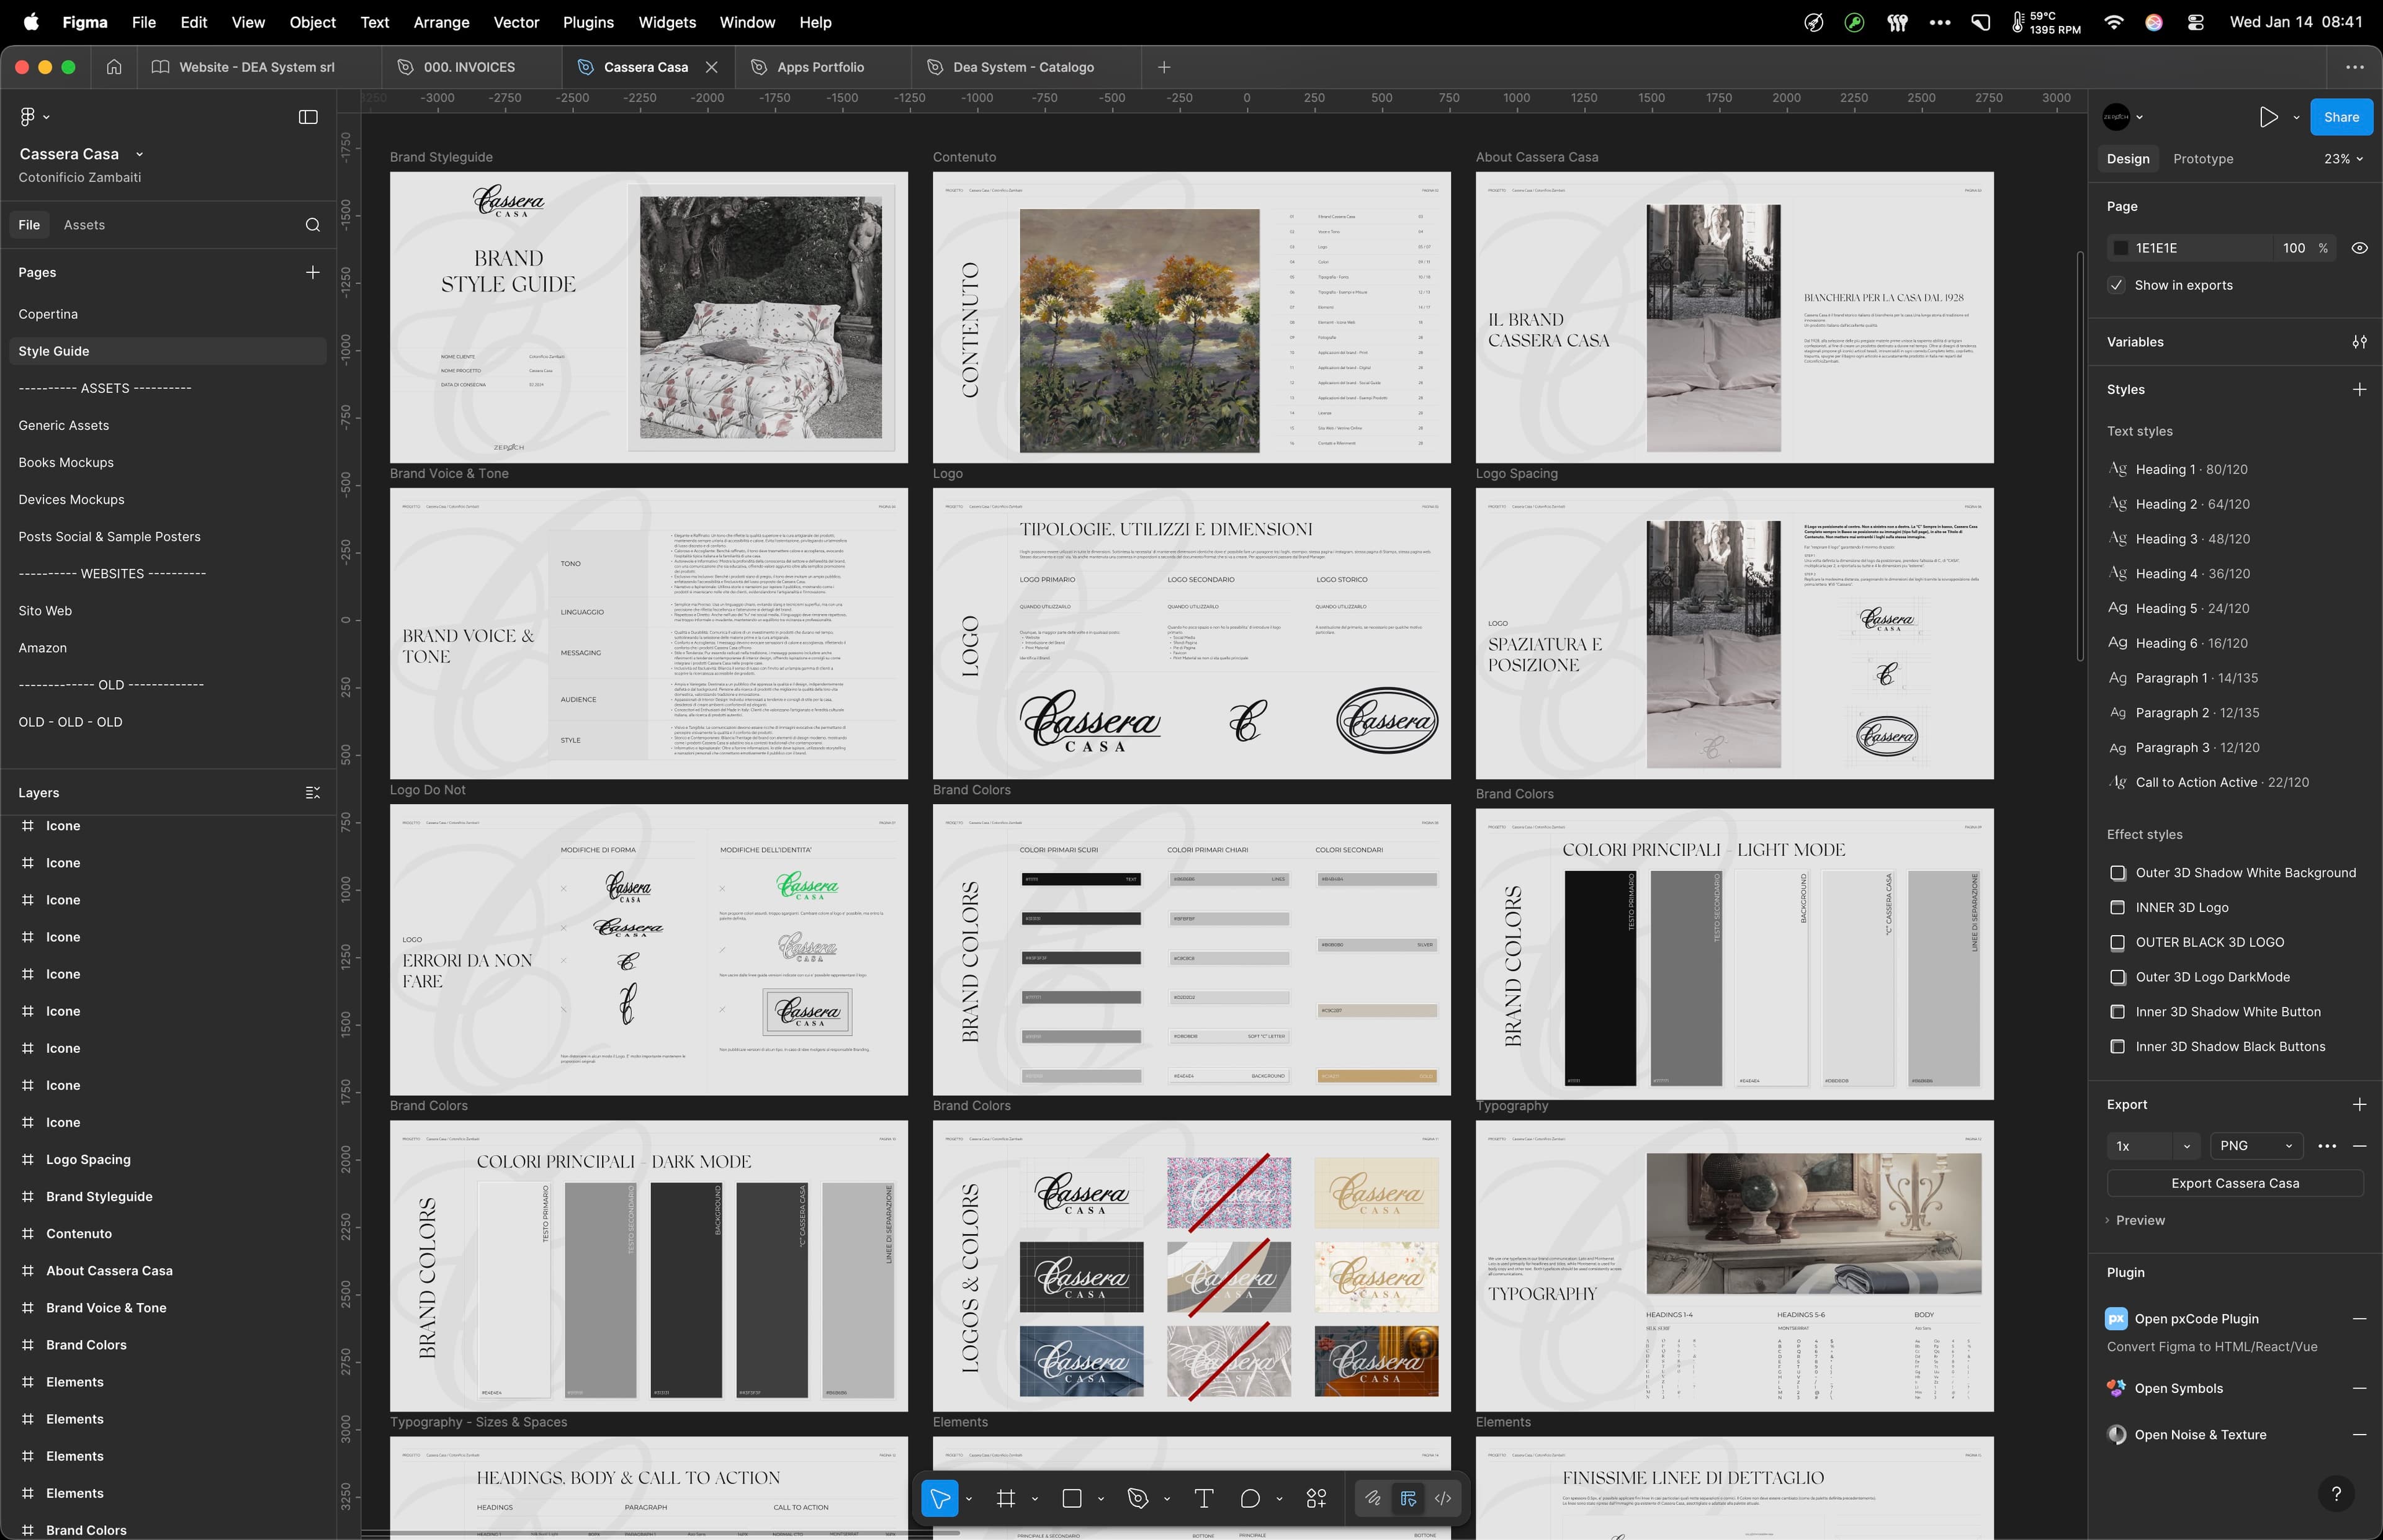The image size is (2383, 1540).
Task: Open Variables settings icon
Action: pos(2359,342)
